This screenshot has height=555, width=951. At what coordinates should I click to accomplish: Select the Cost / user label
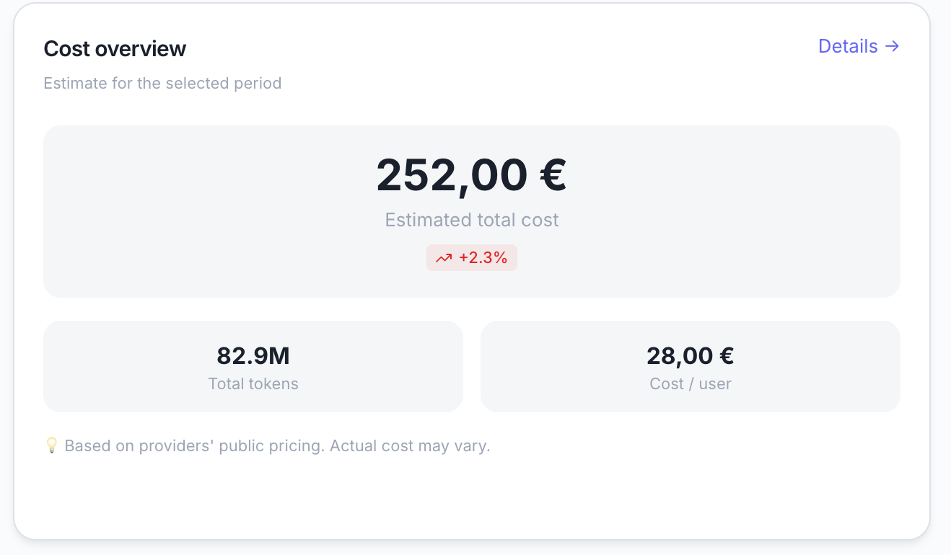pyautogui.click(x=691, y=383)
